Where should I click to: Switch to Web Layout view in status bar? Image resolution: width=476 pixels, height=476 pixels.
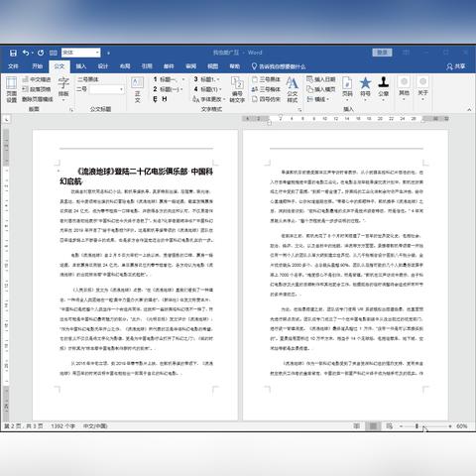click(x=390, y=426)
